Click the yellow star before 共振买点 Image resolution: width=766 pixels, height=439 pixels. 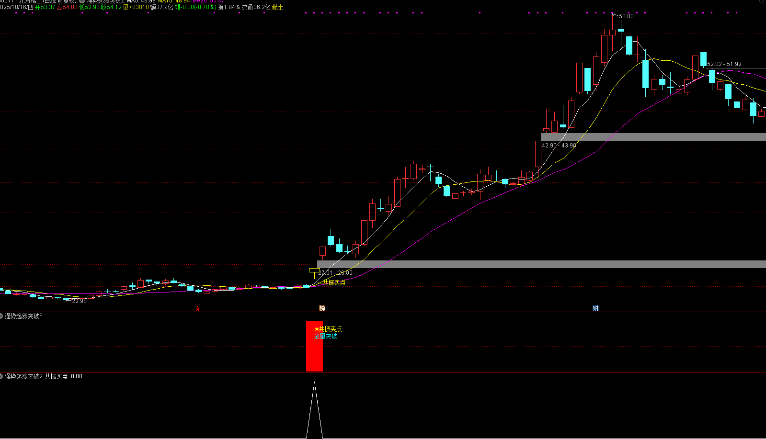(x=317, y=329)
